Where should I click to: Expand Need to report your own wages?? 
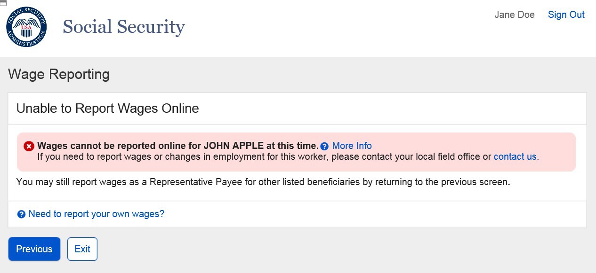pyautogui.click(x=97, y=214)
